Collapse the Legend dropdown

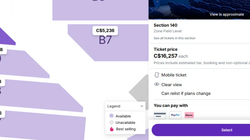[x=125, y=106]
